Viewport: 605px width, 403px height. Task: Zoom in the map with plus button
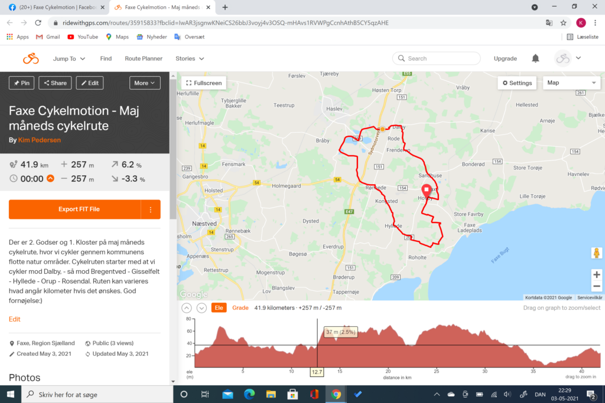[x=597, y=275]
